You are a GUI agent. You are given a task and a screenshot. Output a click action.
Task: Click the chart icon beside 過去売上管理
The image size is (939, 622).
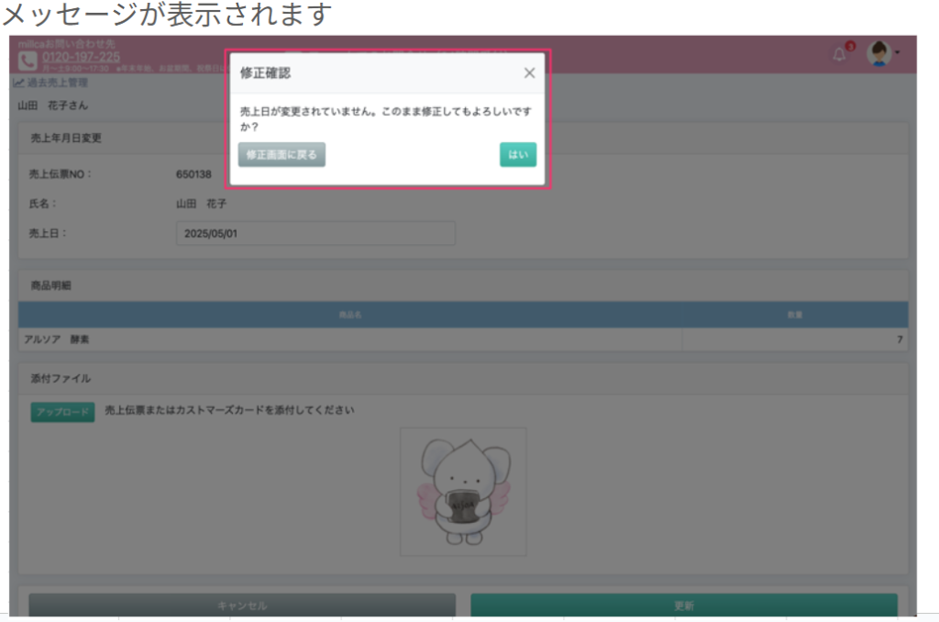pyautogui.click(x=18, y=83)
